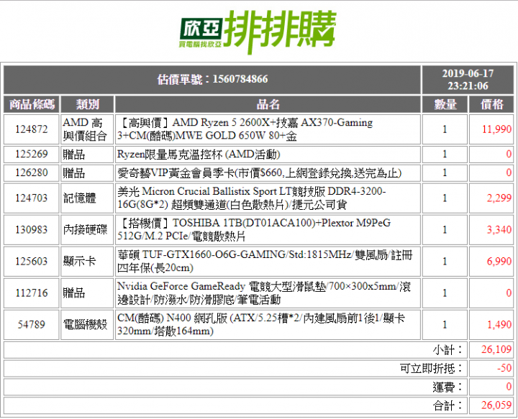The height and width of the screenshot is (419, 518).
Task: Click the date 2019-06-17 23:21:06
Action: click(468, 80)
